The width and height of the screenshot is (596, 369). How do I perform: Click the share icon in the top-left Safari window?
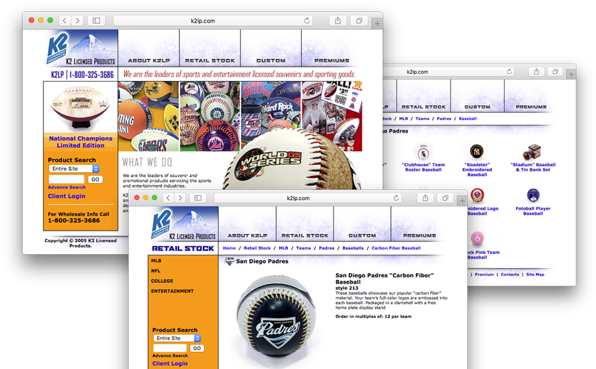[338, 21]
